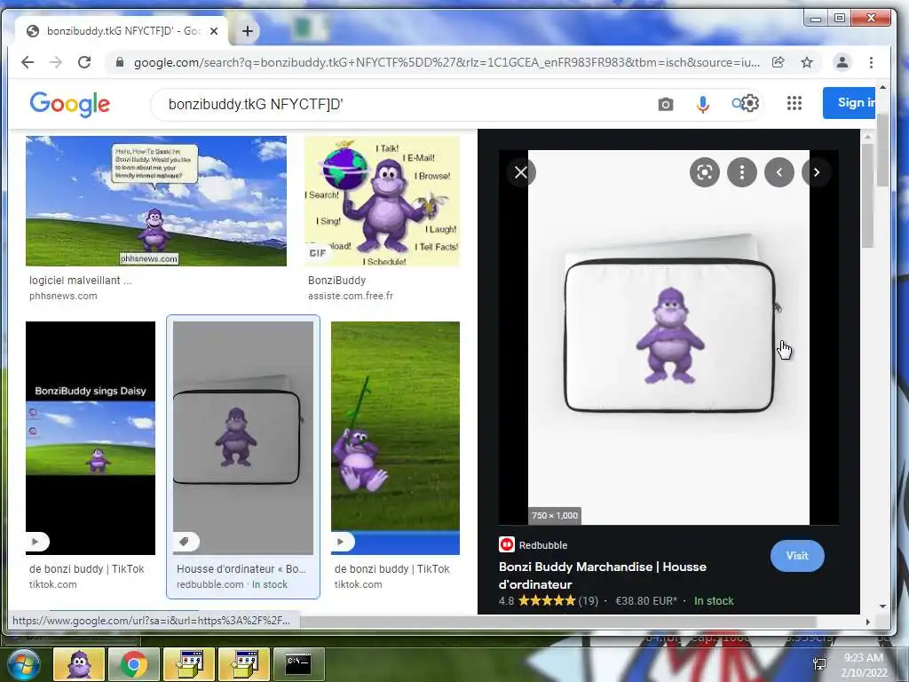Click the Google search input field

[x=406, y=105]
